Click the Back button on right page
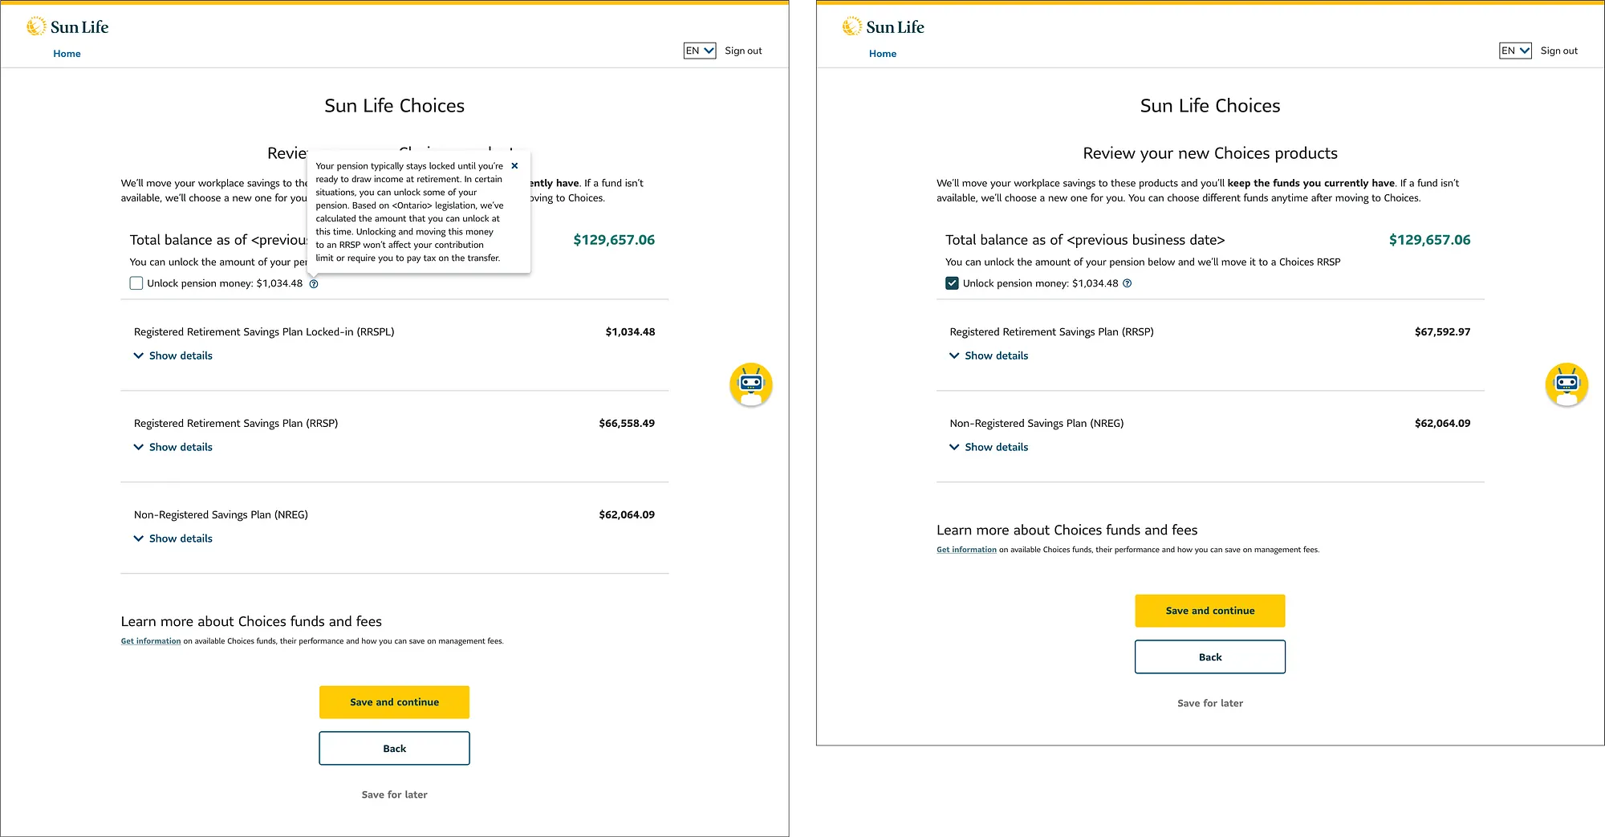Viewport: 1605px width, 837px height. click(1209, 656)
